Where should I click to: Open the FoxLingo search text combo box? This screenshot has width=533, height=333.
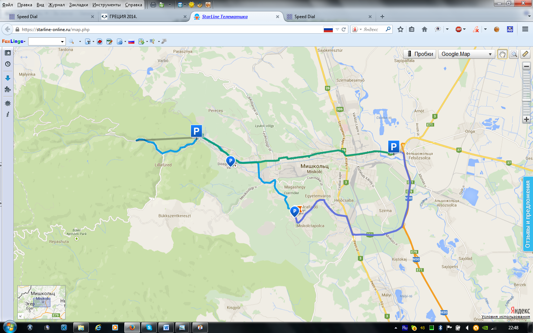47,41
